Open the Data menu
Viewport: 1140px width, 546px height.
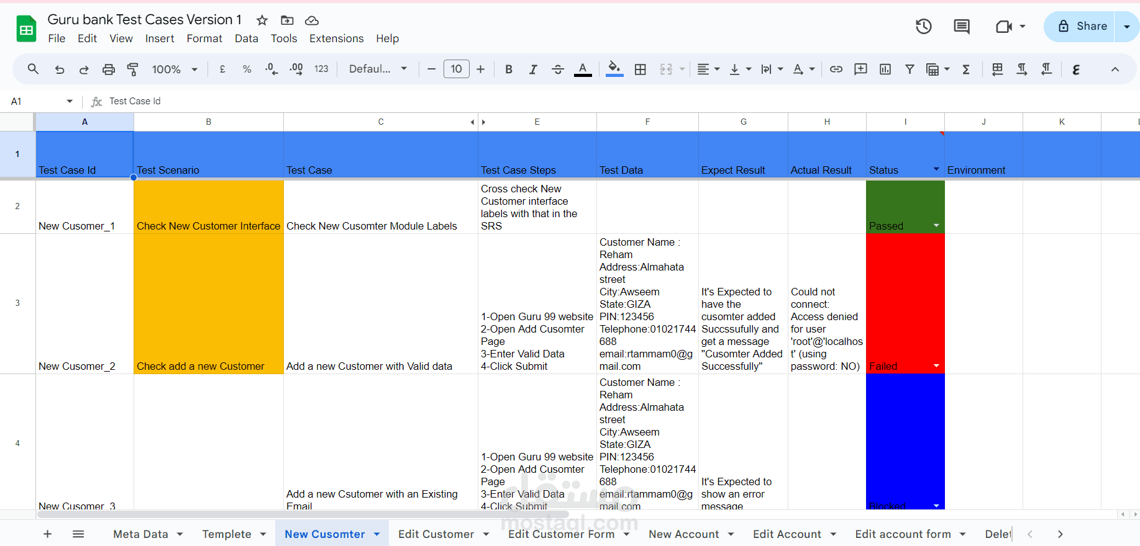247,38
